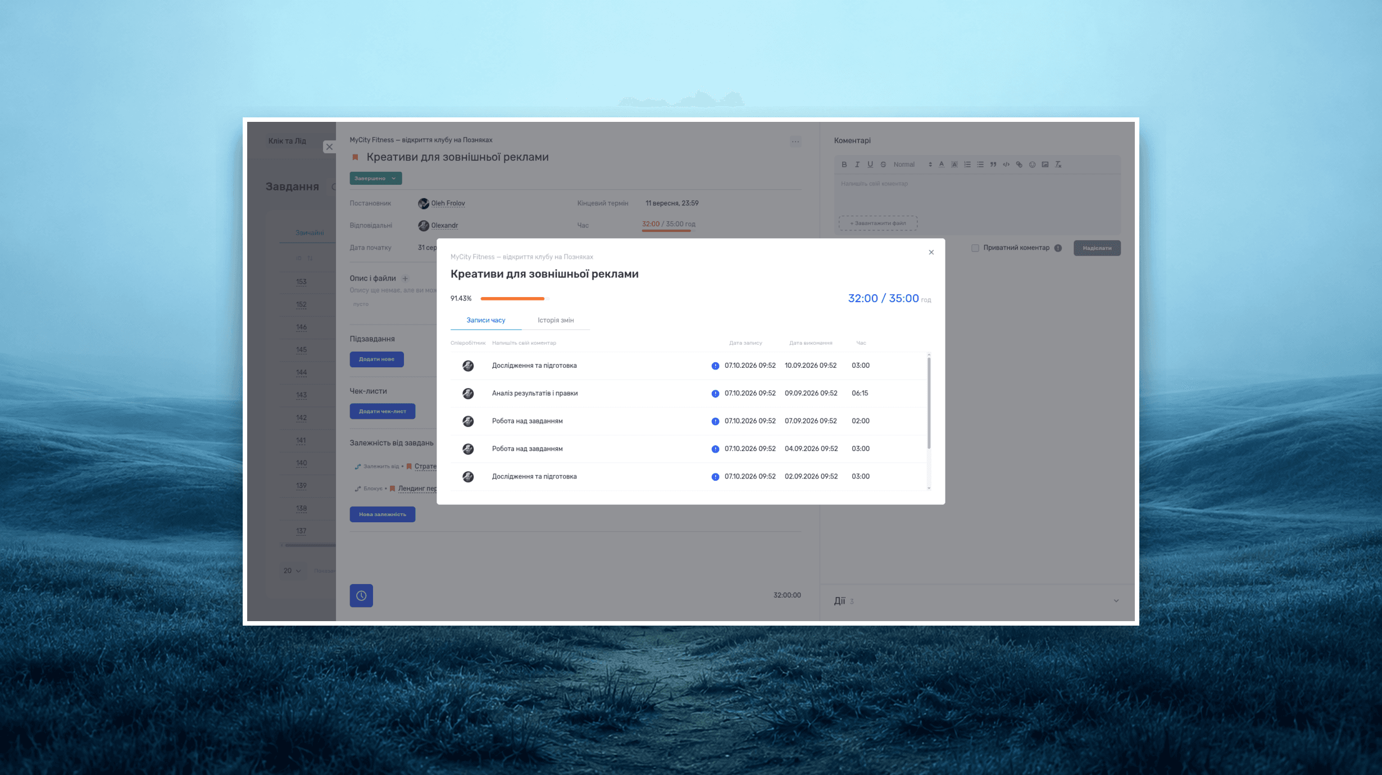Open the Oleh Frolov profile link

pos(448,203)
